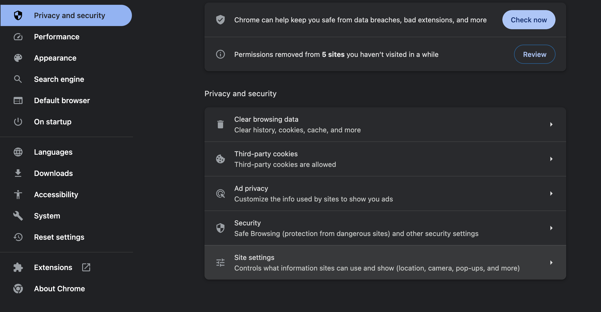Click Safe Browsing description text

coord(356,234)
